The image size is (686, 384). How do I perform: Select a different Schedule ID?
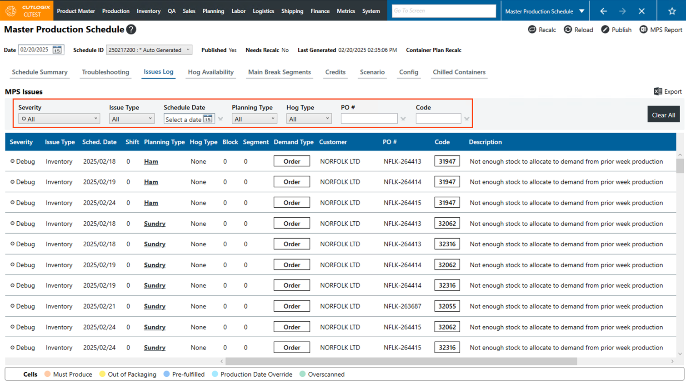pyautogui.click(x=149, y=50)
